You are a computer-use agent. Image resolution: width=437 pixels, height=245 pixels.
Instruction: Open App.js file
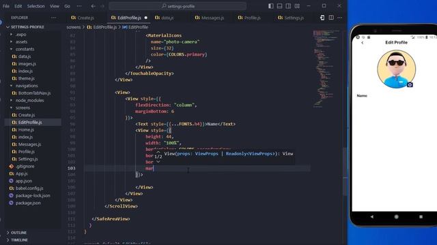pyautogui.click(x=21, y=174)
